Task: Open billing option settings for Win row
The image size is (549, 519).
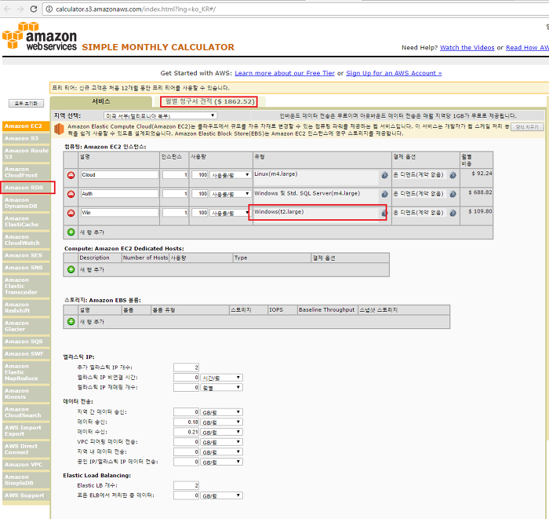Action: point(453,213)
